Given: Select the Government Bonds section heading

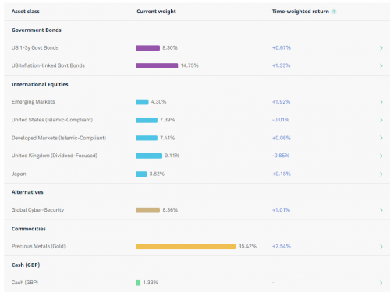Looking at the screenshot, I should pos(37,30).
